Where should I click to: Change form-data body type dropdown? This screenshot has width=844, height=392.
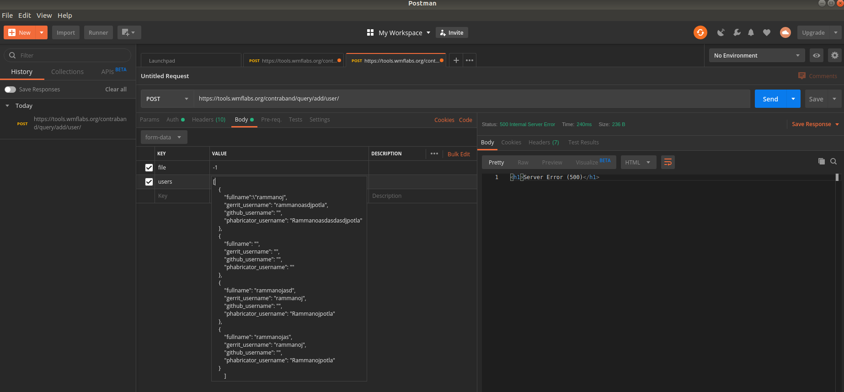point(164,137)
